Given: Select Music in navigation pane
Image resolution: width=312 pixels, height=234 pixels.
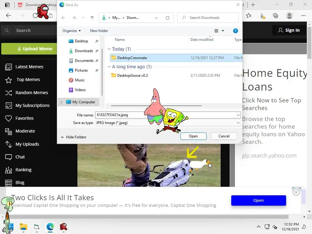Looking at the screenshot, I should point(80,80).
